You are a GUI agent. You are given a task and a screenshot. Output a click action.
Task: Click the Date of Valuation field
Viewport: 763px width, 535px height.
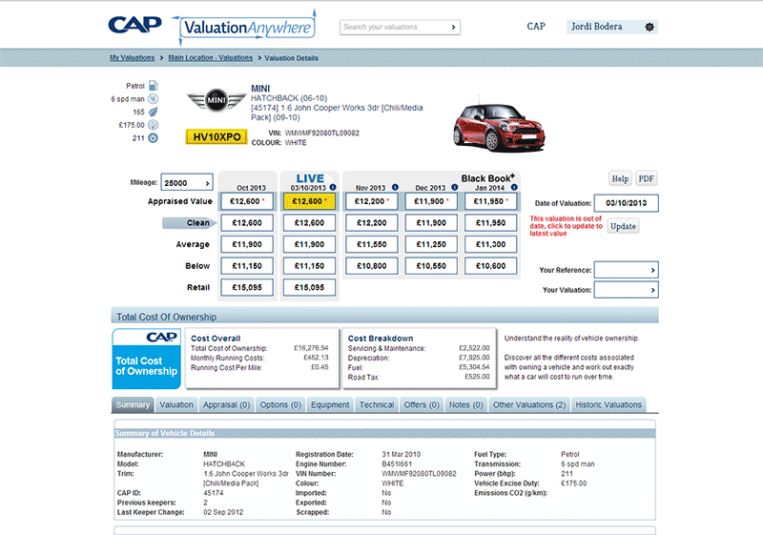[627, 203]
